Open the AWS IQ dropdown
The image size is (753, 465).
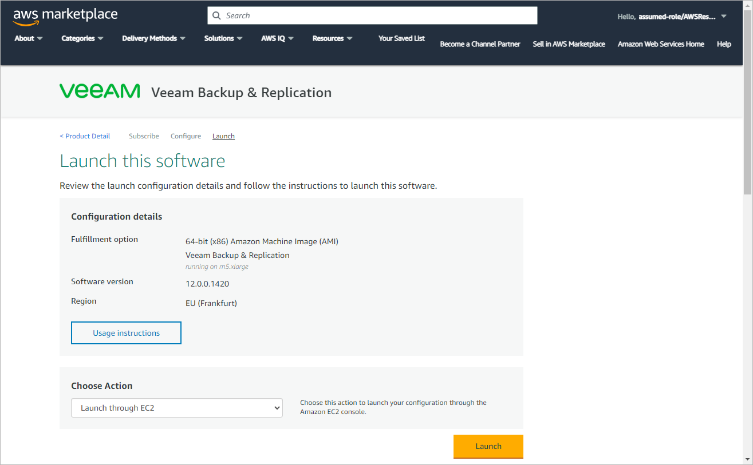point(277,38)
